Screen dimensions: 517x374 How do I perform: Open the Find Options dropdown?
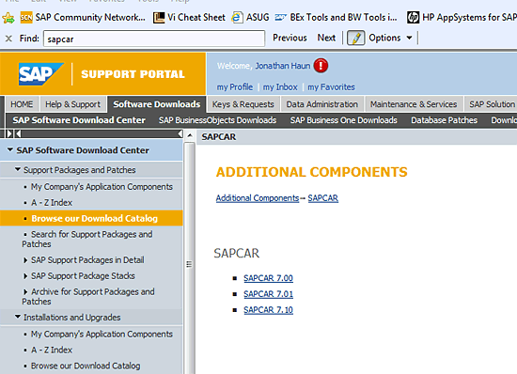[x=390, y=38]
